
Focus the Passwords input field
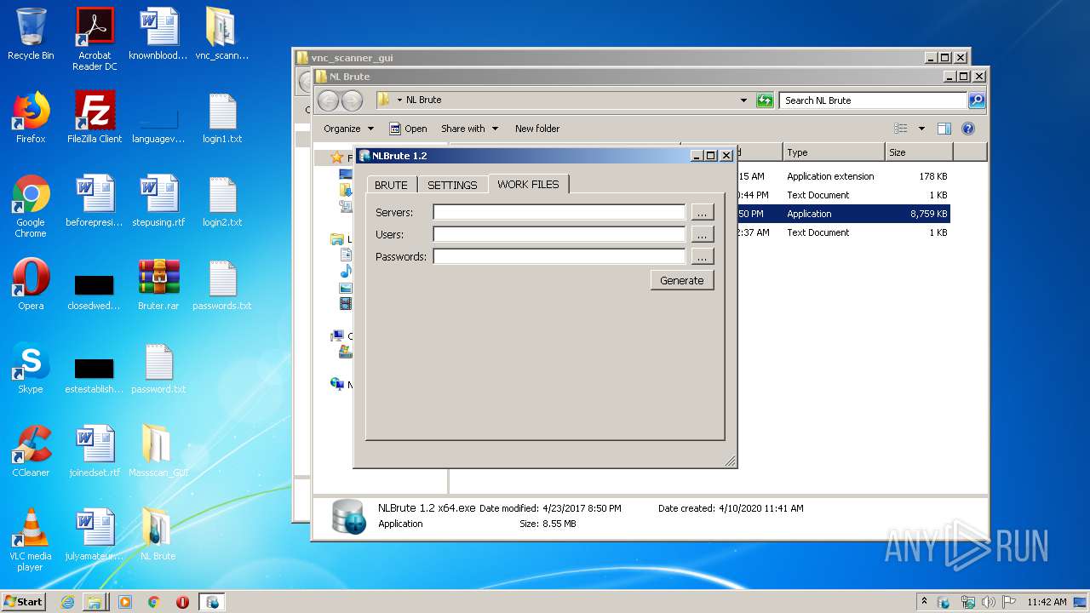(x=559, y=256)
